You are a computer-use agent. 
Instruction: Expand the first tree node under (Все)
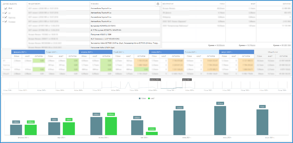pos(3,13)
